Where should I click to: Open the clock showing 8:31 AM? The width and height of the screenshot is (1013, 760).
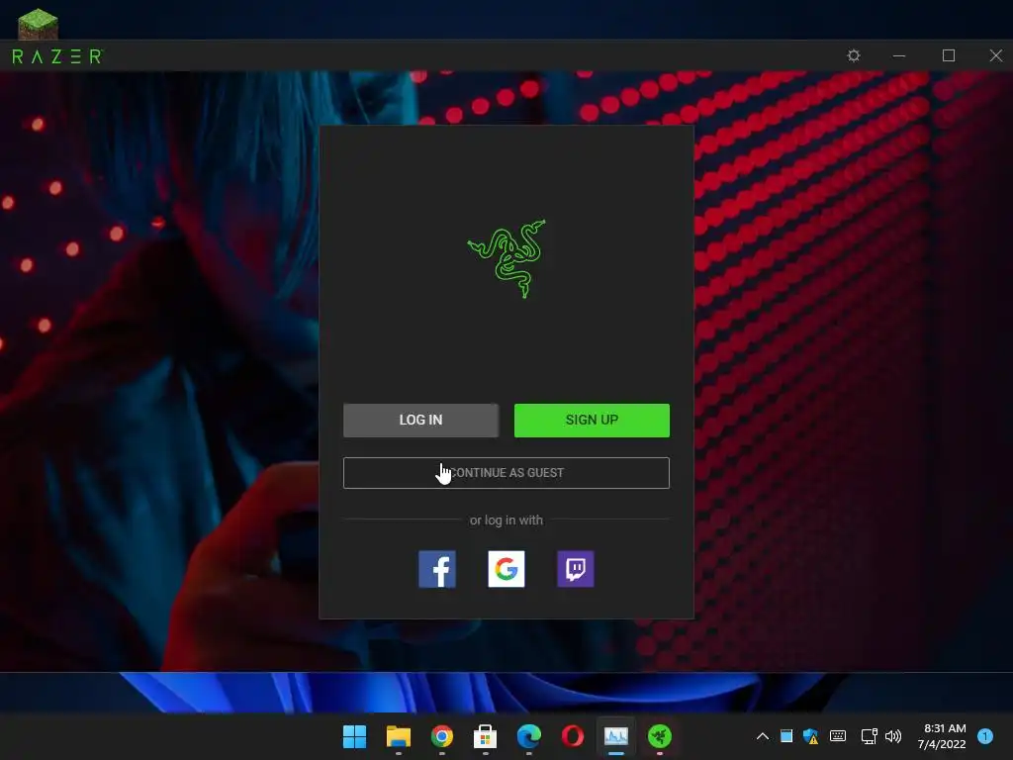click(x=943, y=736)
